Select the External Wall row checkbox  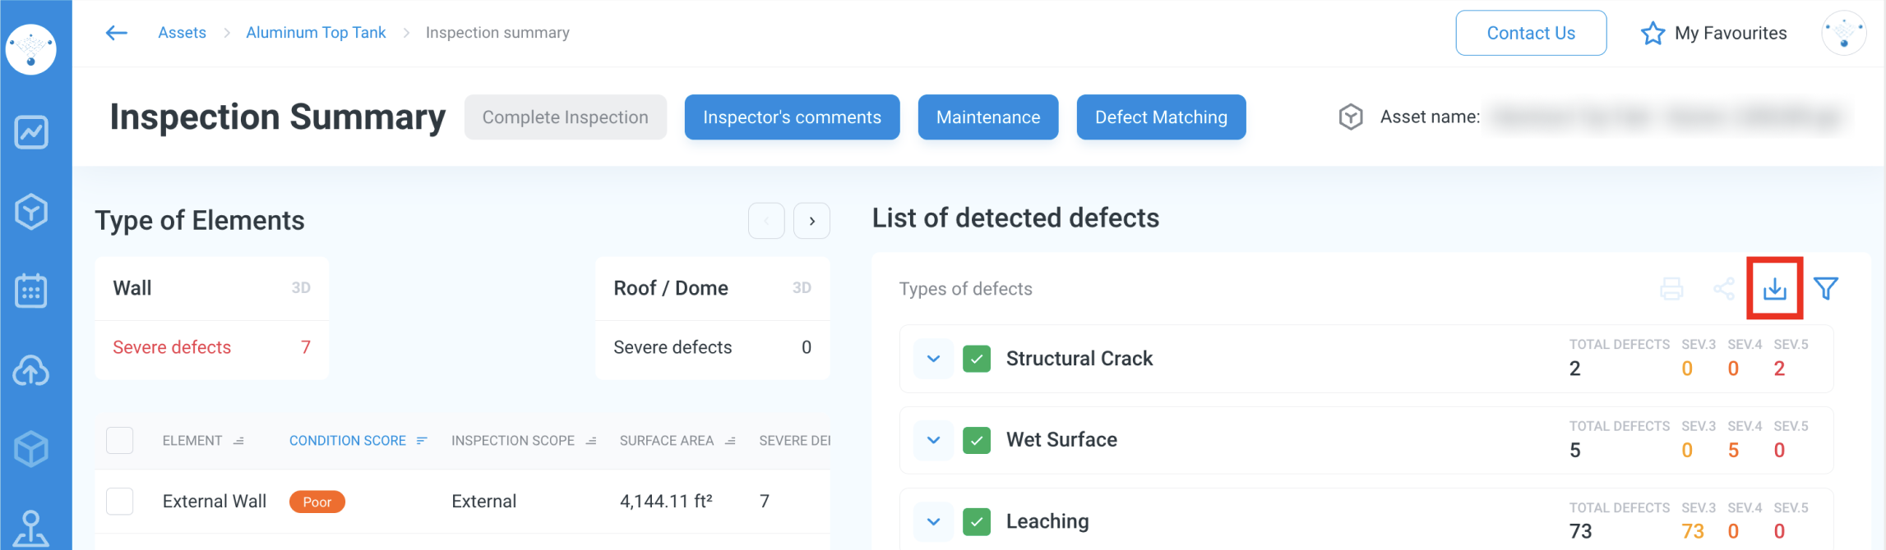(x=120, y=501)
